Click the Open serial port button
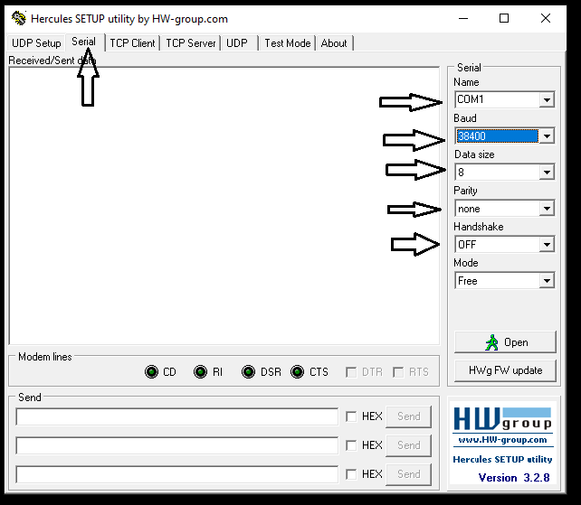581x505 pixels. 505,342
